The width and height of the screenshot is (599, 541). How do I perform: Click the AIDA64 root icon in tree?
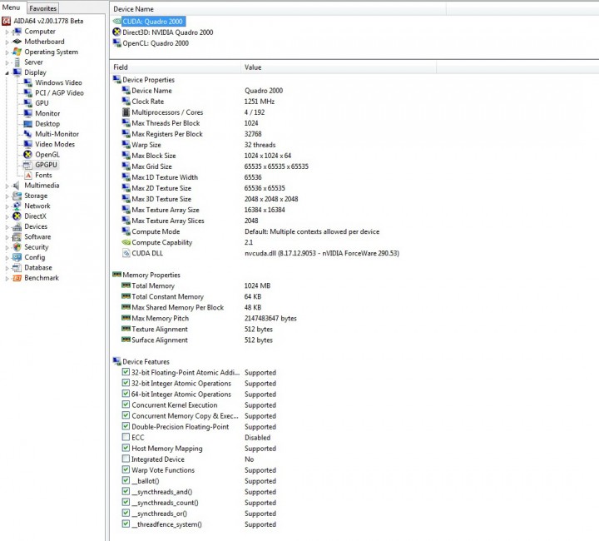6,21
